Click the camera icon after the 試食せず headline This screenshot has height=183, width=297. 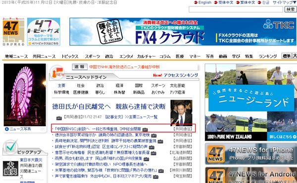pyautogui.click(x=151, y=147)
